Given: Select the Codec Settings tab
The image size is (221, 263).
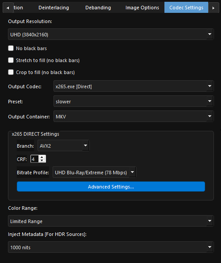Looking at the screenshot, I should tap(186, 8).
